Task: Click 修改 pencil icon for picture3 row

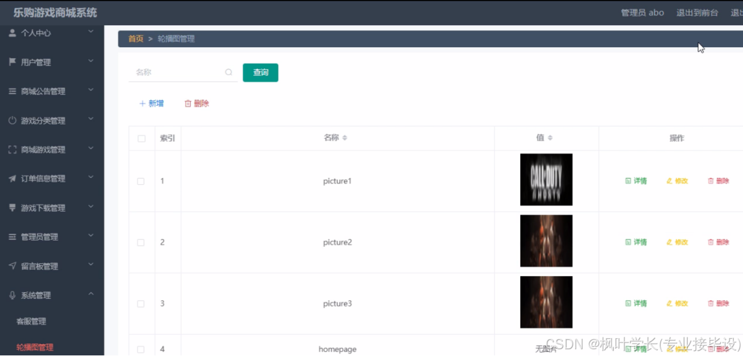Action: [x=670, y=304]
